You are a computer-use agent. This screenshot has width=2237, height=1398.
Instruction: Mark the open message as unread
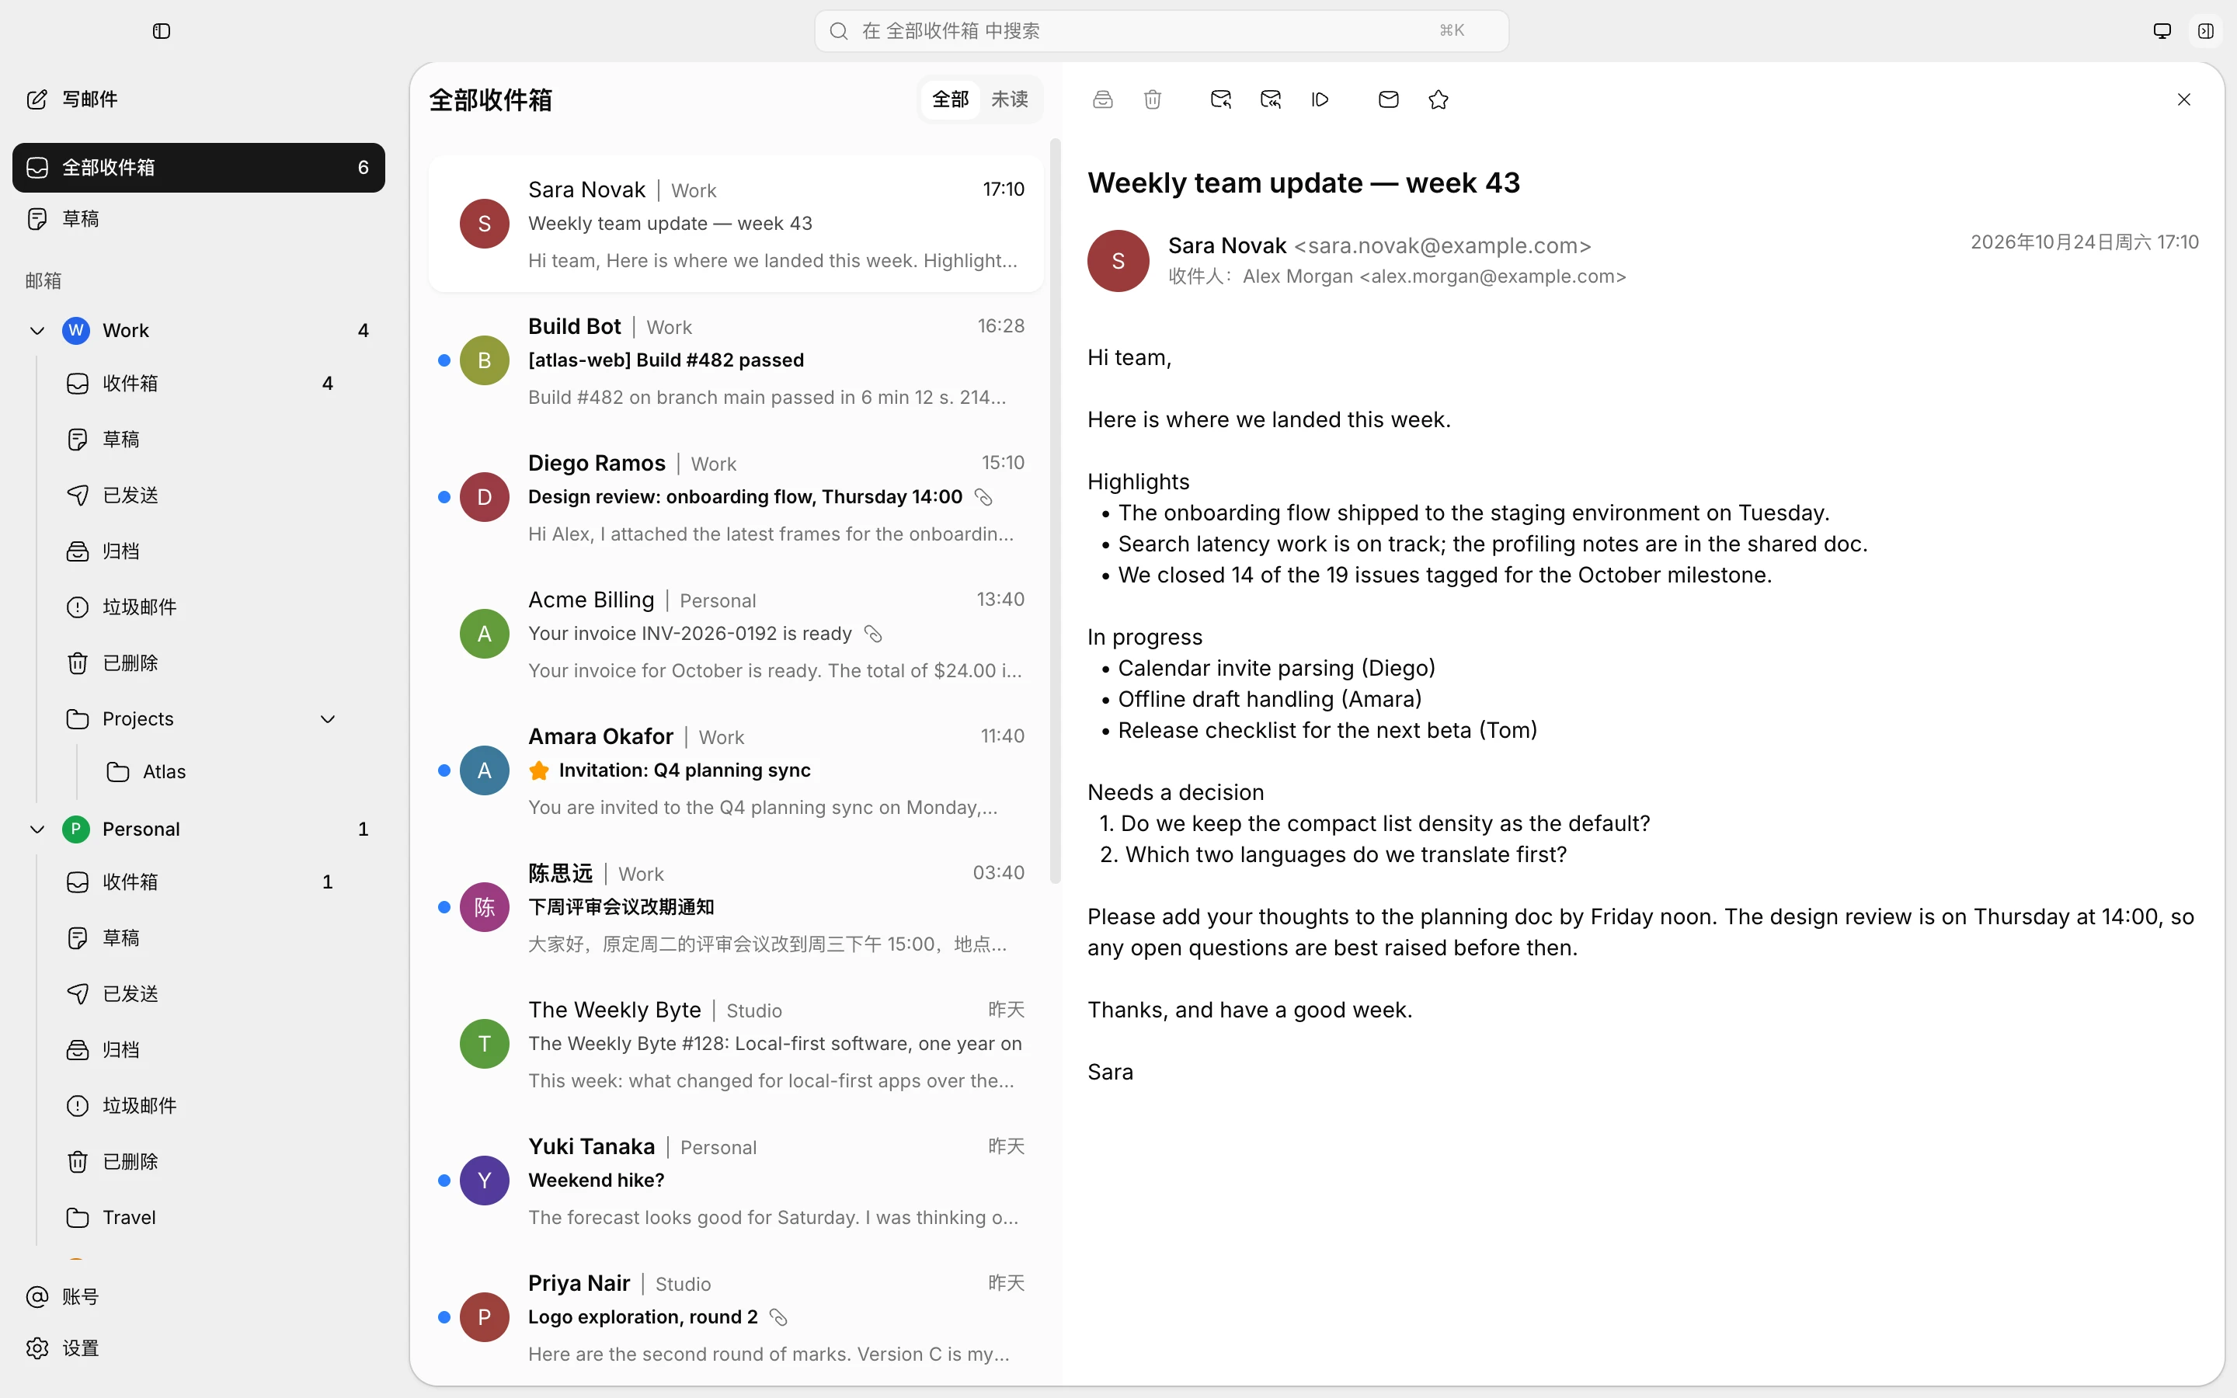tap(1389, 99)
